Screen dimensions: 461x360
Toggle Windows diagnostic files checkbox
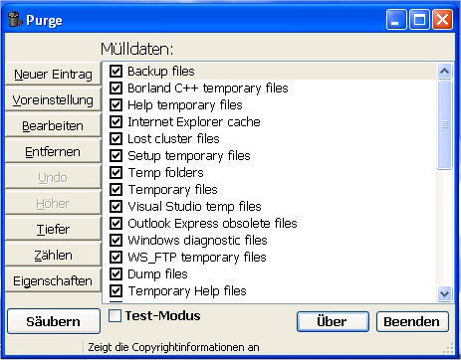click(115, 240)
